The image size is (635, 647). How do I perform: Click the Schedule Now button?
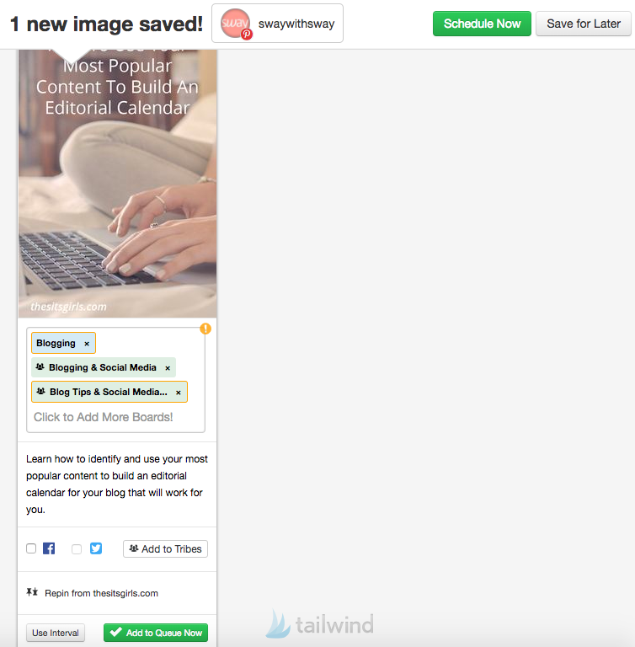482,24
